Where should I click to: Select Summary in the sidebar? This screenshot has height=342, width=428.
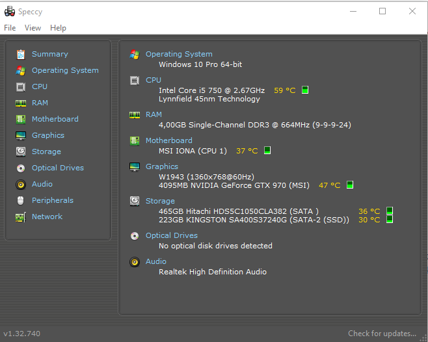(50, 54)
